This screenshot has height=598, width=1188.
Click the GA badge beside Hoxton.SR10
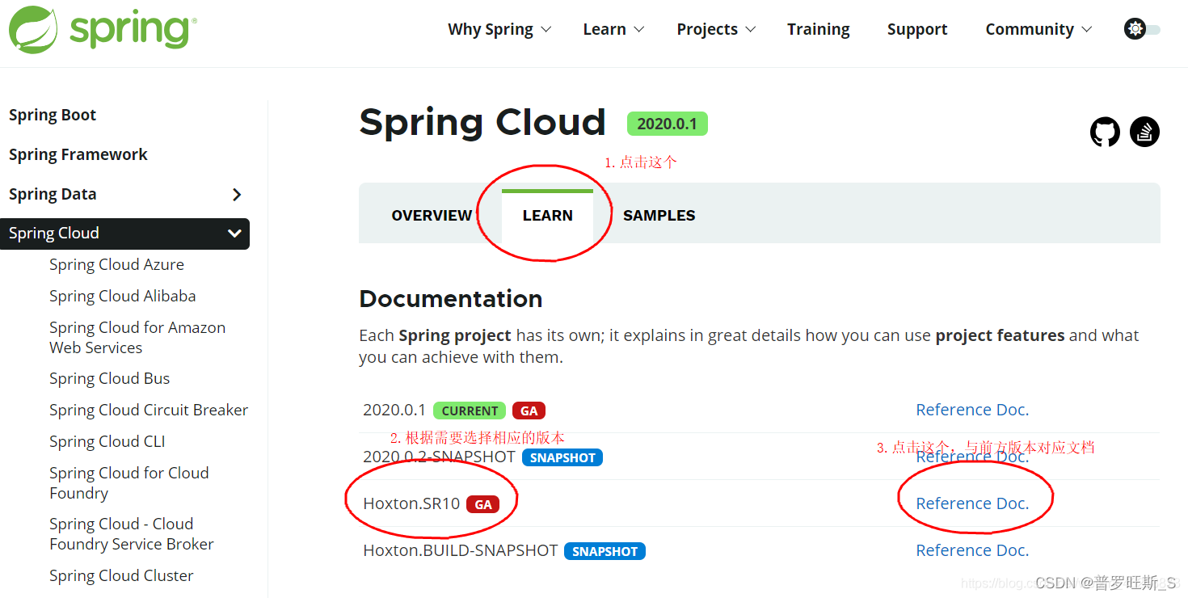(482, 504)
